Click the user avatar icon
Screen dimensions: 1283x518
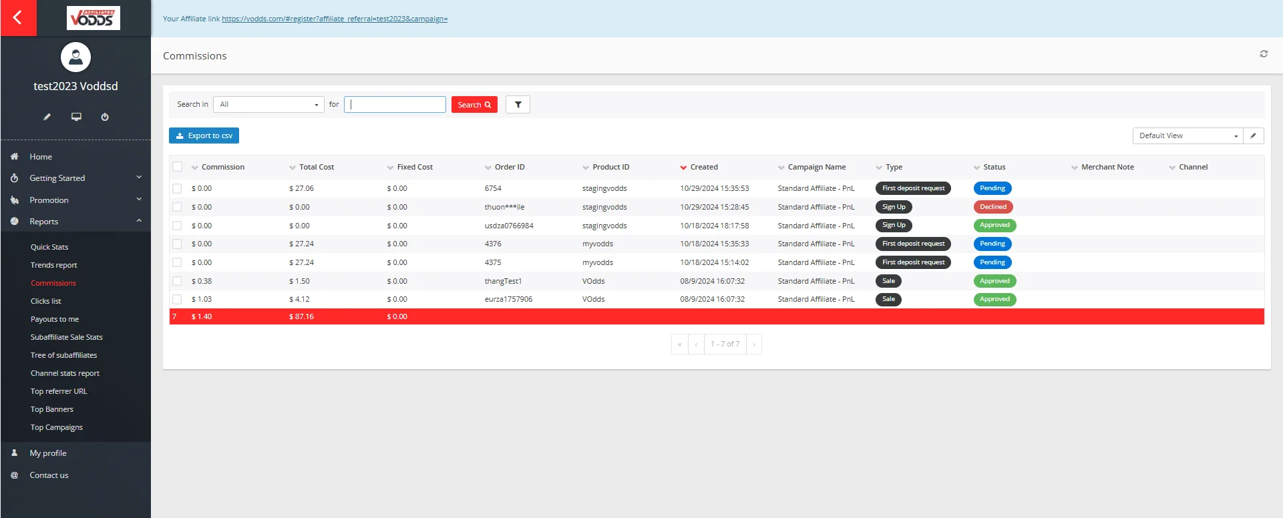(x=75, y=57)
